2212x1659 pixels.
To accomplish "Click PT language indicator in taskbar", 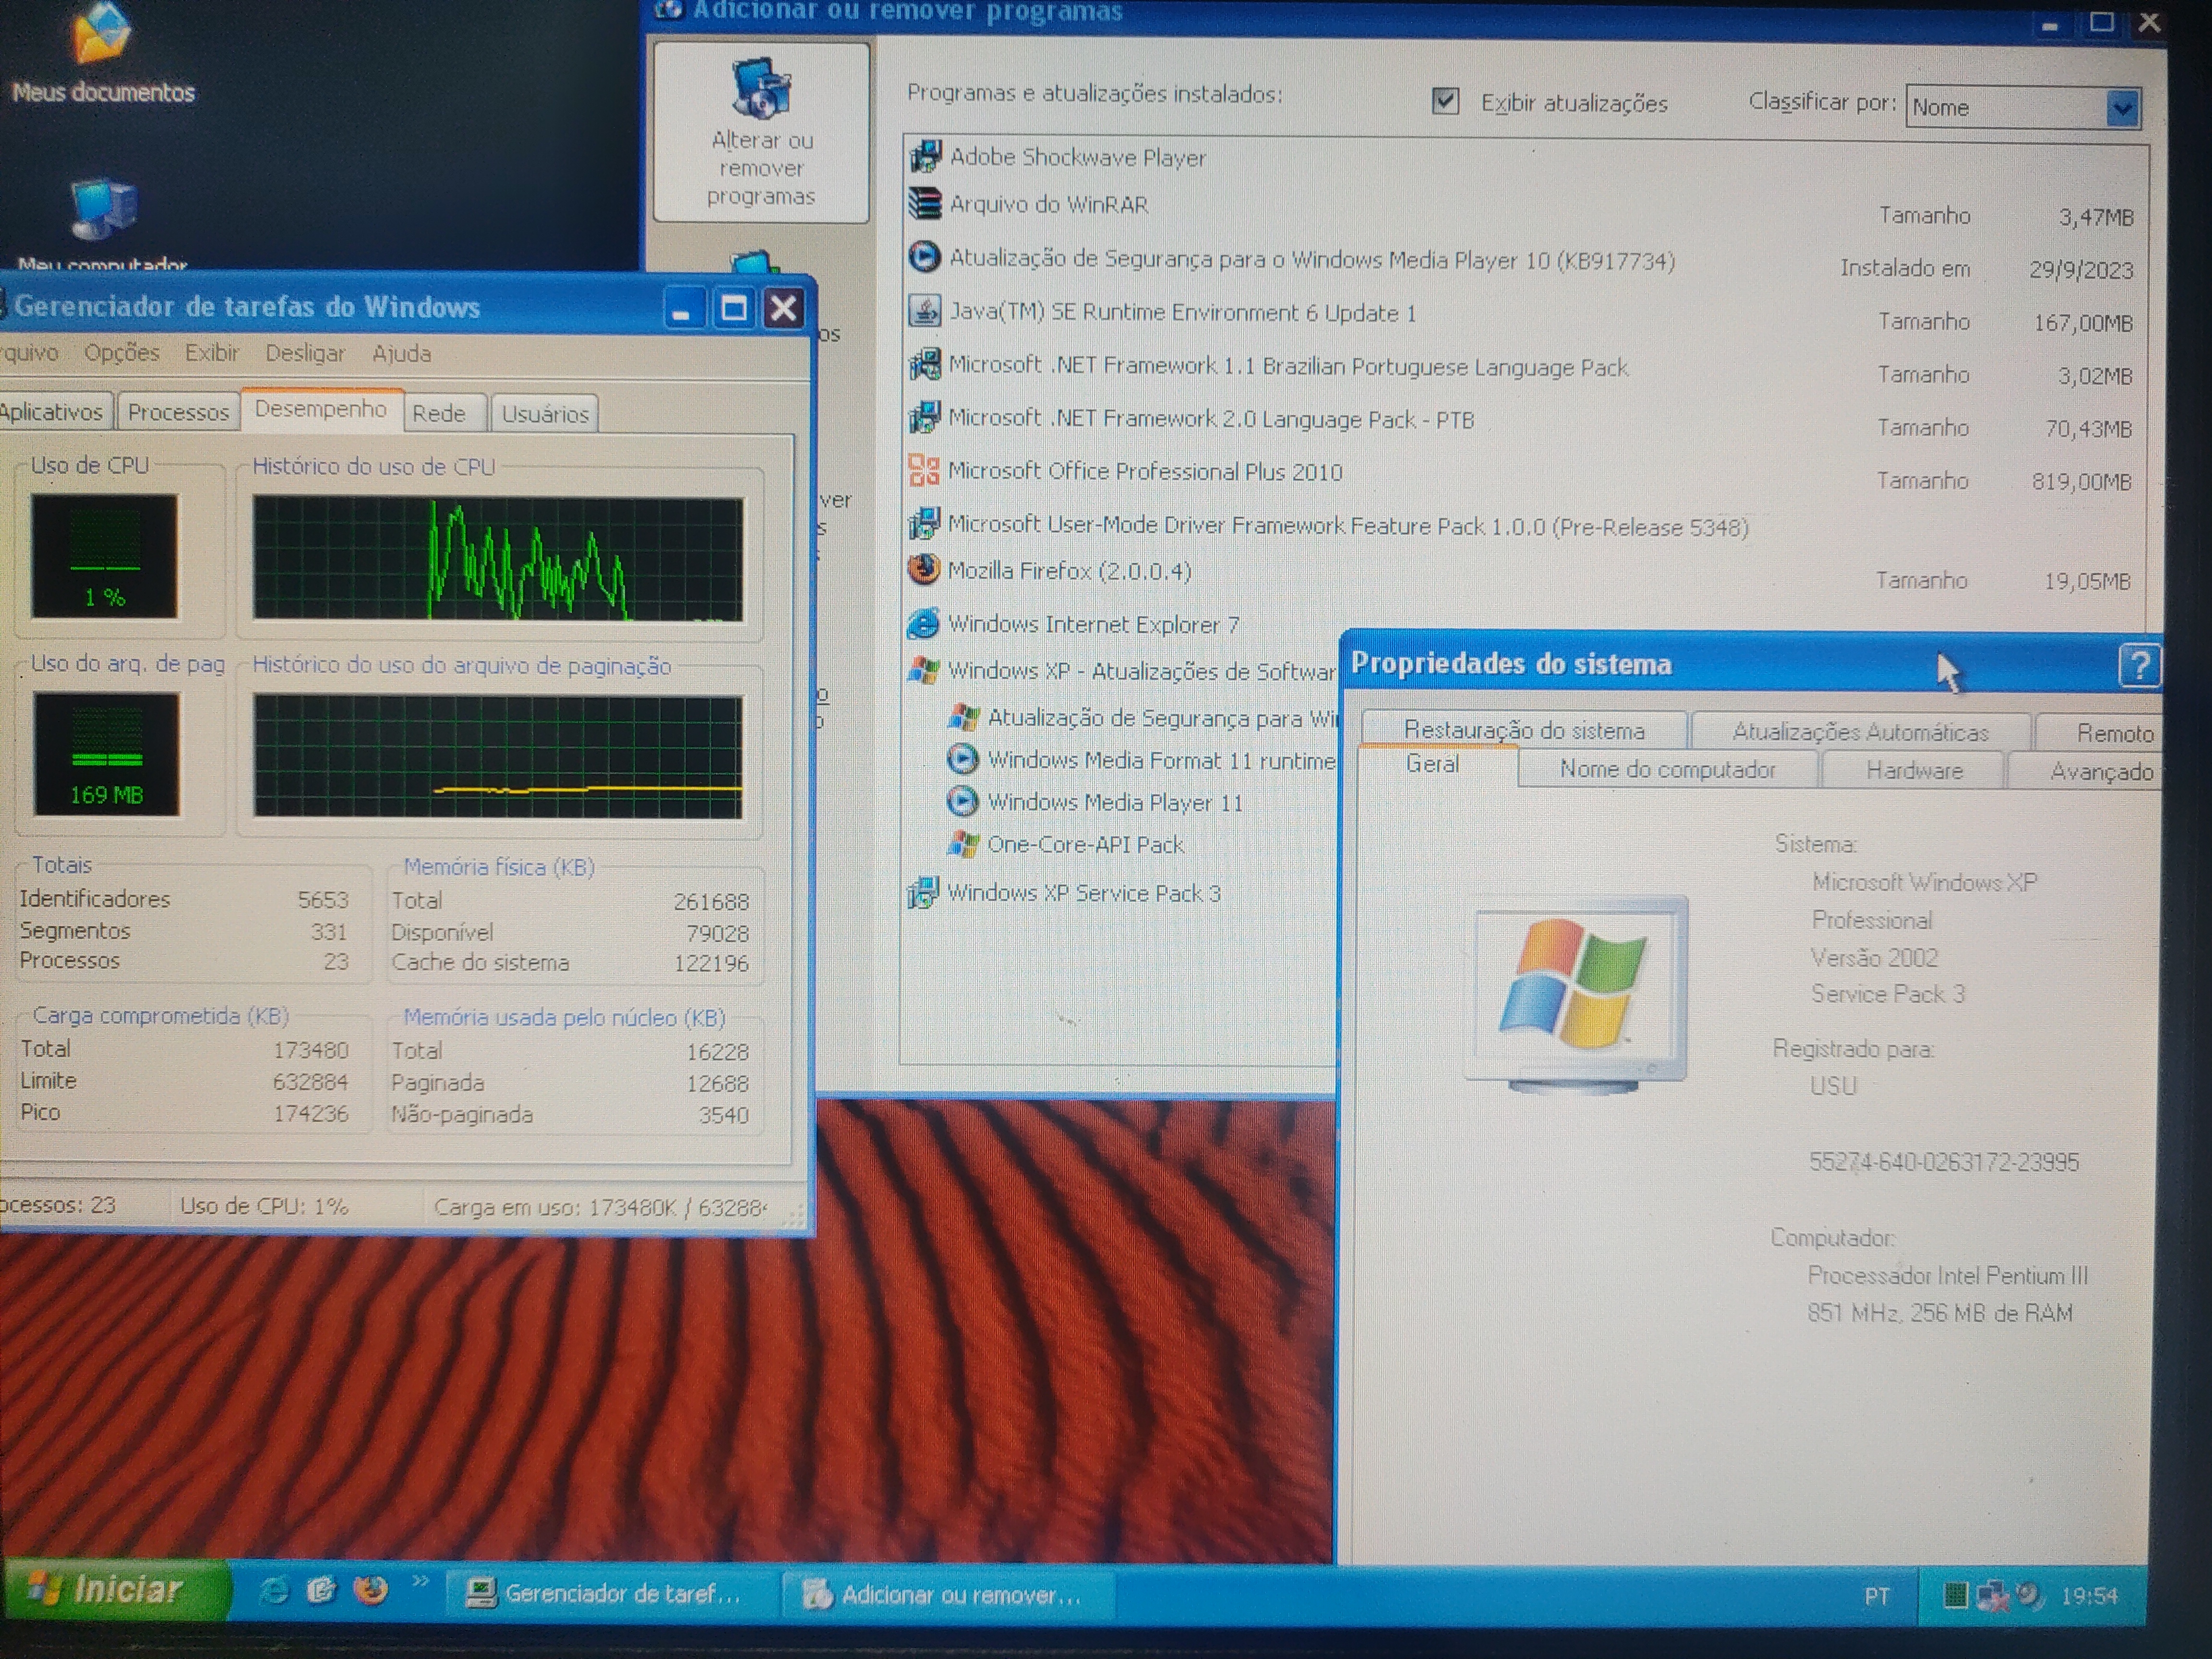I will click(x=1877, y=1596).
